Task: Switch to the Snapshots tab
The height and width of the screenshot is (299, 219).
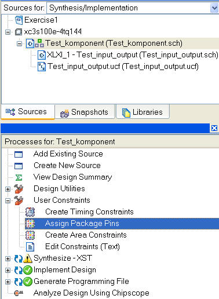Action: pyautogui.click(x=85, y=112)
